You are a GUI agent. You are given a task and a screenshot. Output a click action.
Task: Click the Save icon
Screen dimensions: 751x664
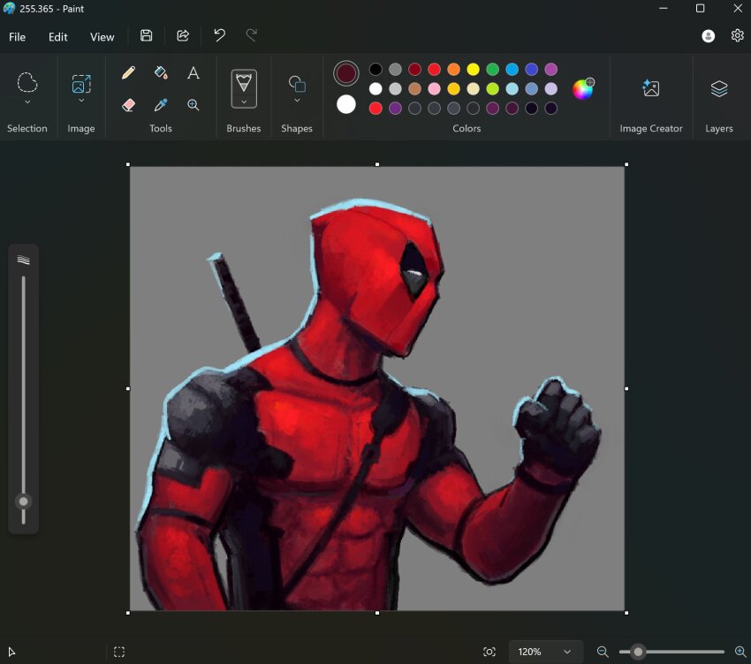point(147,36)
